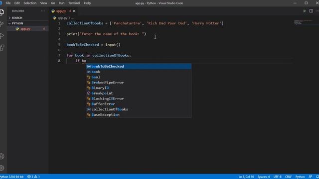
Task: Open Explorer more actions ellipsis
Action: click(43, 11)
